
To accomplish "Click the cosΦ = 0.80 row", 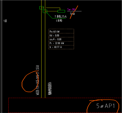I will pos(61,39).
